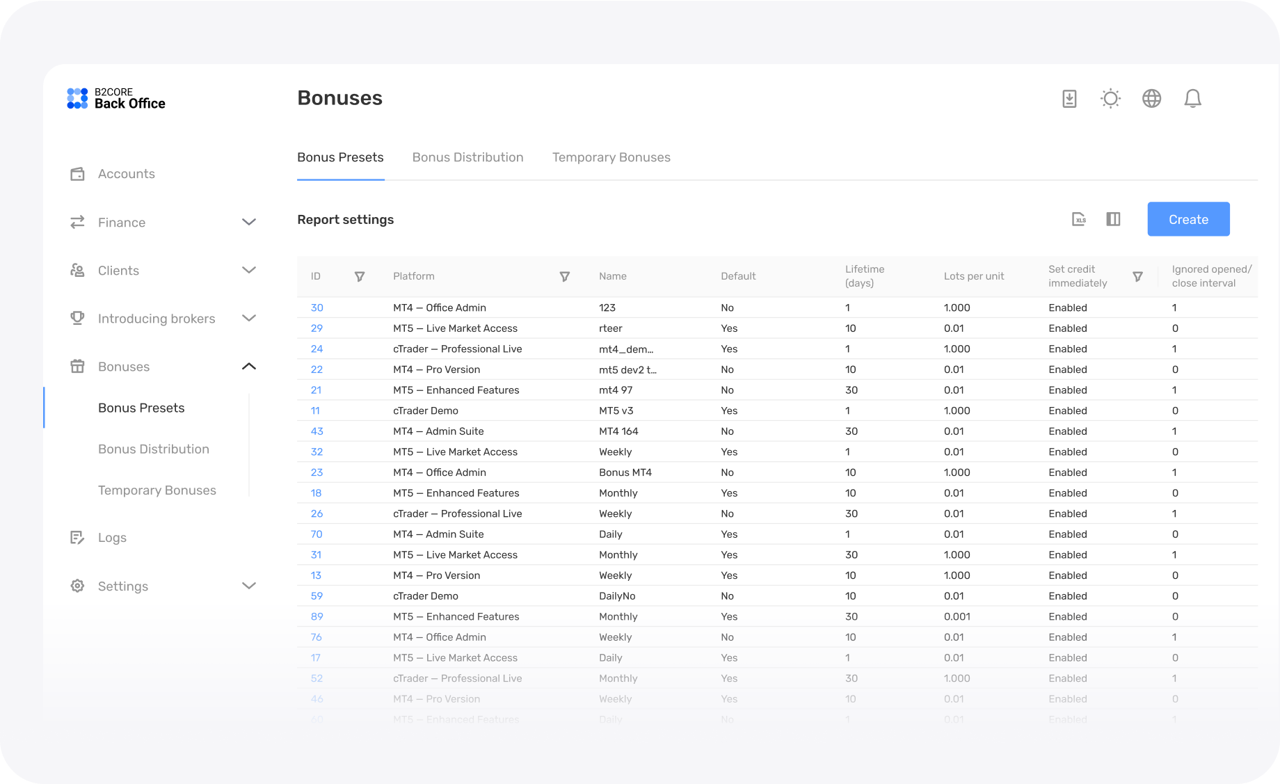1280x784 pixels.
Task: Select the 'MT4 164' name cell
Action: pos(618,431)
